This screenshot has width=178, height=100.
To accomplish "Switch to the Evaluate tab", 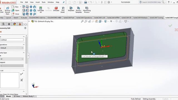I will click(x=24, y=18).
